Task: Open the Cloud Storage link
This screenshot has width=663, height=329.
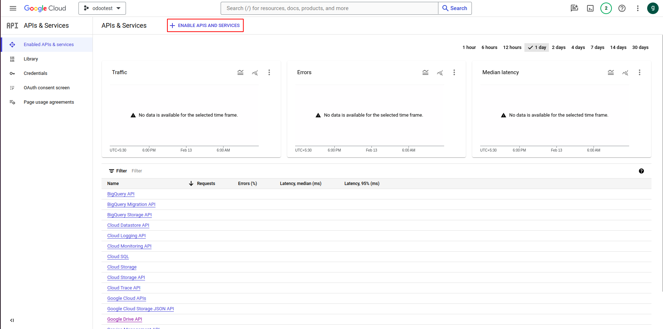Action: click(x=122, y=267)
